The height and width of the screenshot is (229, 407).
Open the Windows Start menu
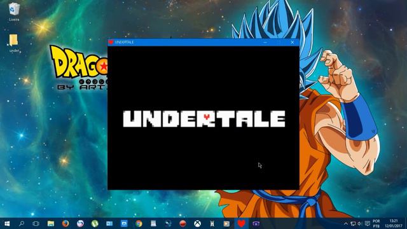7,223
